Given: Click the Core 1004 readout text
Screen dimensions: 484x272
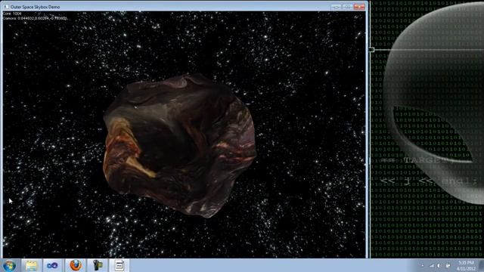Looking at the screenshot, I should tap(12, 14).
